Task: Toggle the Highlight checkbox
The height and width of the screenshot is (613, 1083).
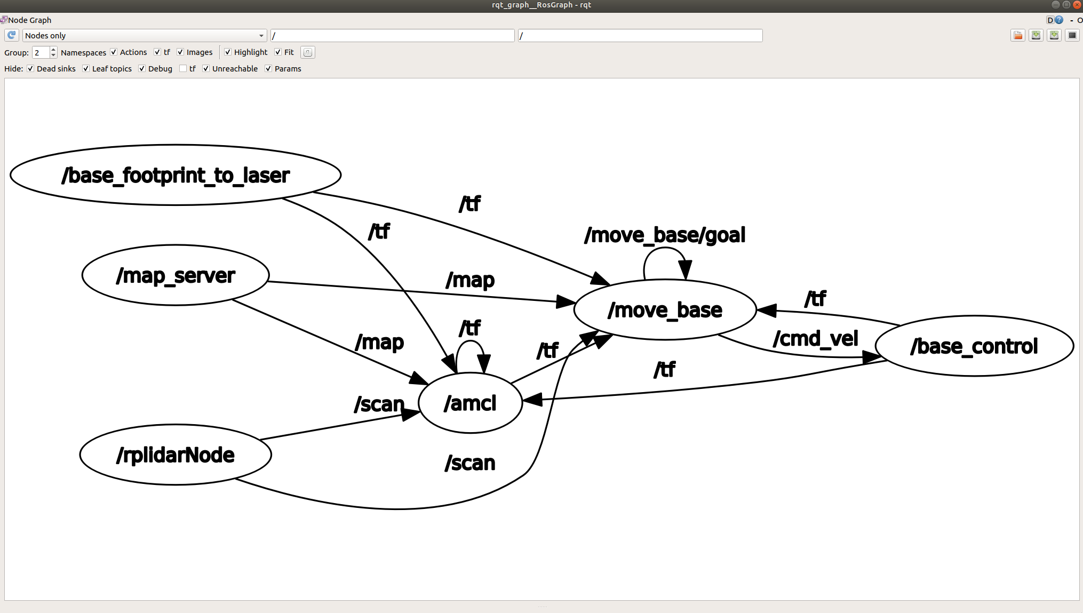Action: point(228,52)
